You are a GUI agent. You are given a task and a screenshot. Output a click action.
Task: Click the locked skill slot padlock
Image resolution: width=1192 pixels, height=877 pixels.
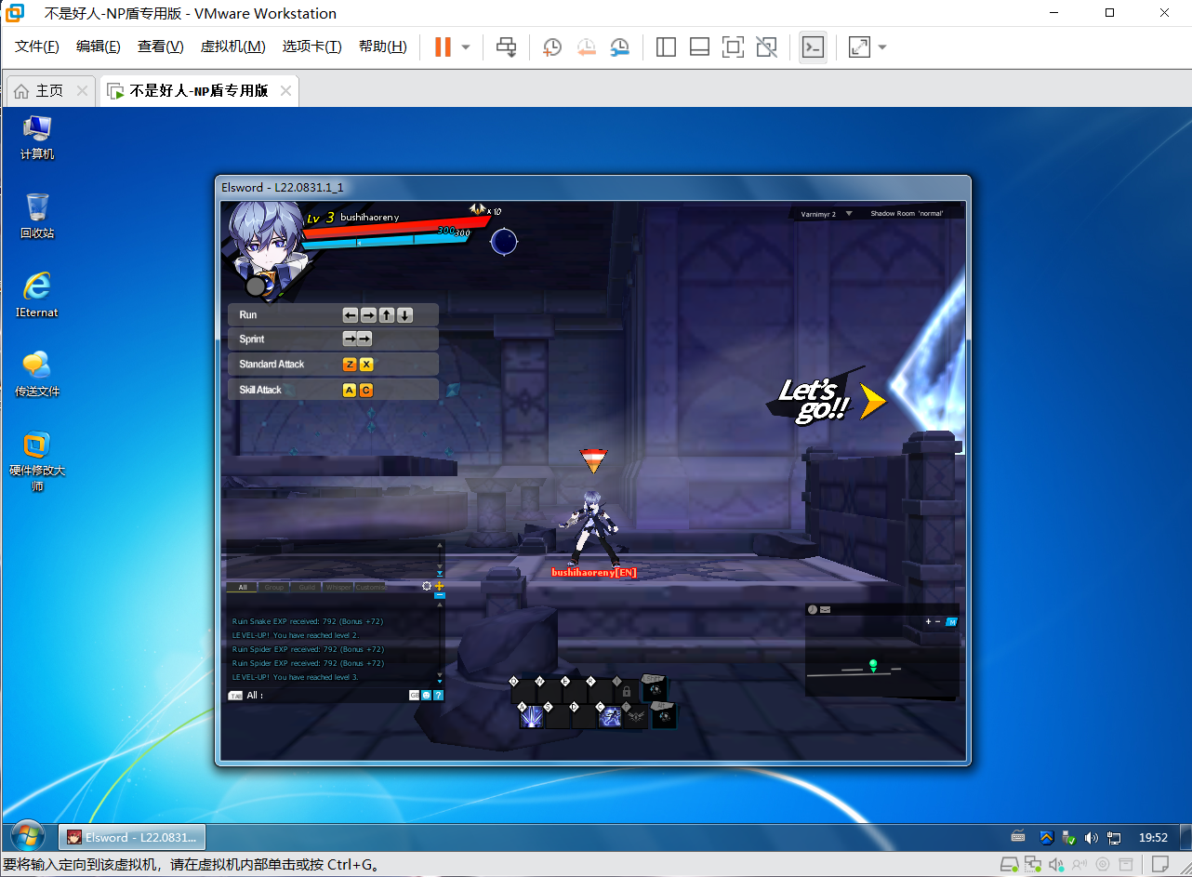pyautogui.click(x=627, y=691)
